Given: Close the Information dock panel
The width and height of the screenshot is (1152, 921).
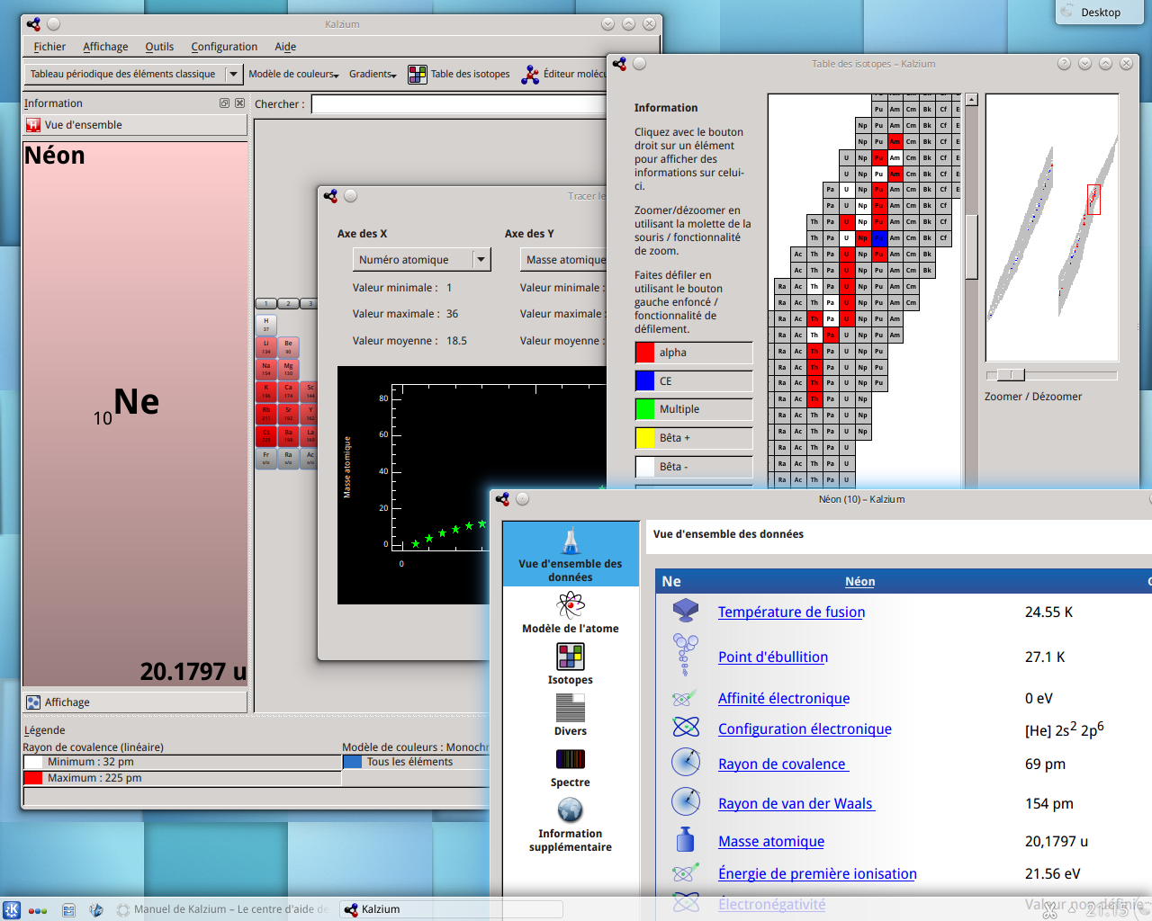Looking at the screenshot, I should click(x=239, y=103).
